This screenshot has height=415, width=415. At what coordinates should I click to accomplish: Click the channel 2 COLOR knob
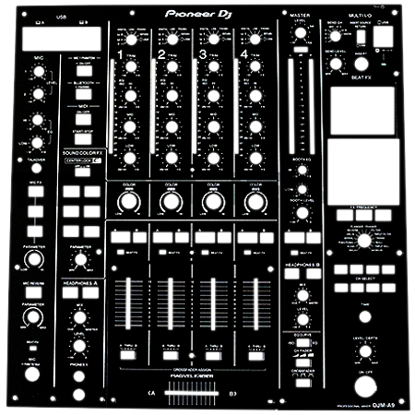tap(172, 202)
